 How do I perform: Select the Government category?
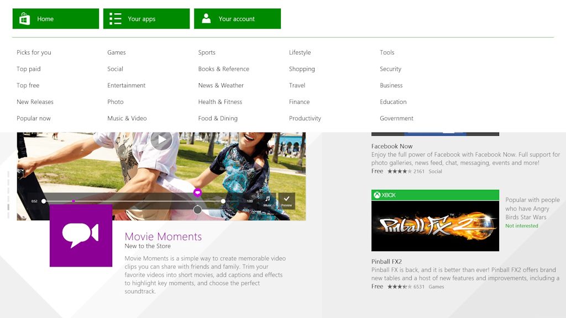point(397,118)
